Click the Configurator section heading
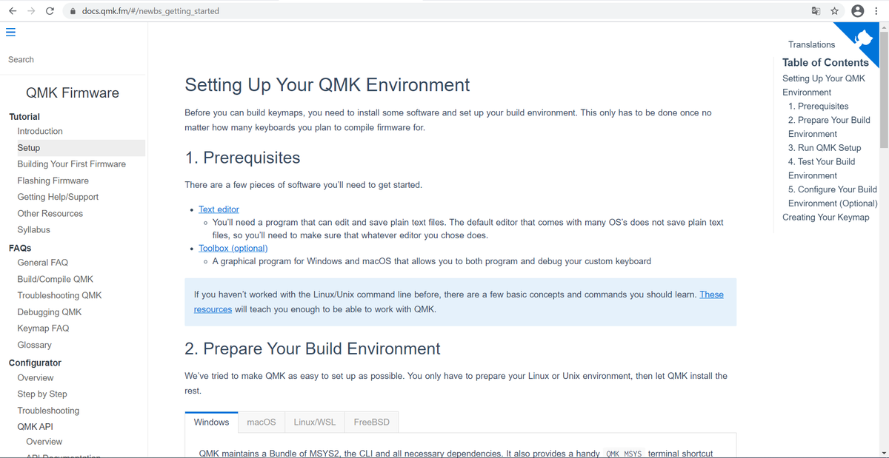Viewport: 889px width, 458px height. 35,363
